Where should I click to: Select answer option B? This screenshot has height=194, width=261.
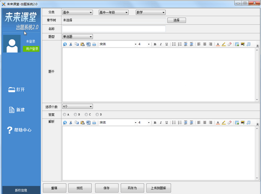pyautogui.click(x=75, y=115)
